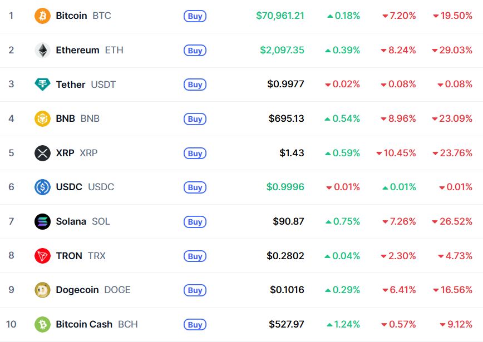Open the USDC coin name link
This screenshot has width=483, height=342.
[x=69, y=187]
